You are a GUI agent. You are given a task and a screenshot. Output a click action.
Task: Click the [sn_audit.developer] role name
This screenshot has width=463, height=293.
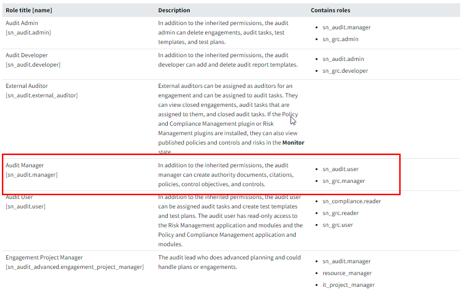pos(33,65)
